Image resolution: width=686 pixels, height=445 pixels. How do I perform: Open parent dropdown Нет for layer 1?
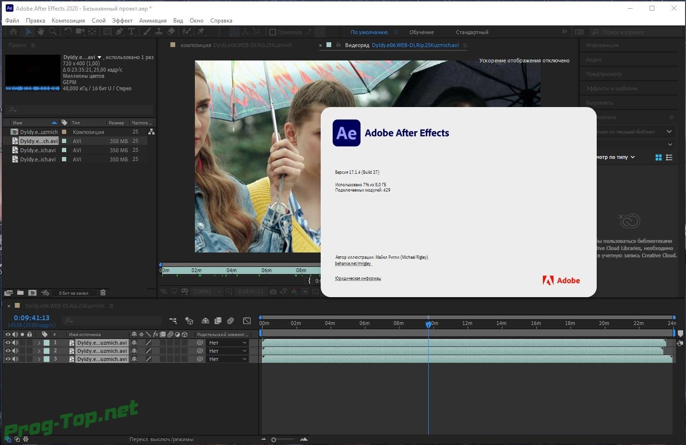tap(227, 343)
